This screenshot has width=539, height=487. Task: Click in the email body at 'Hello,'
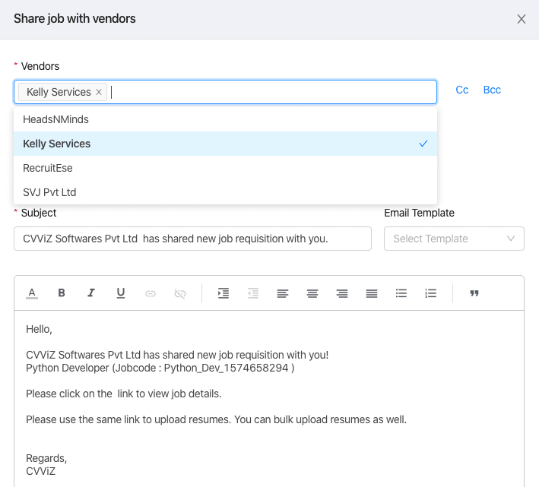(39, 330)
